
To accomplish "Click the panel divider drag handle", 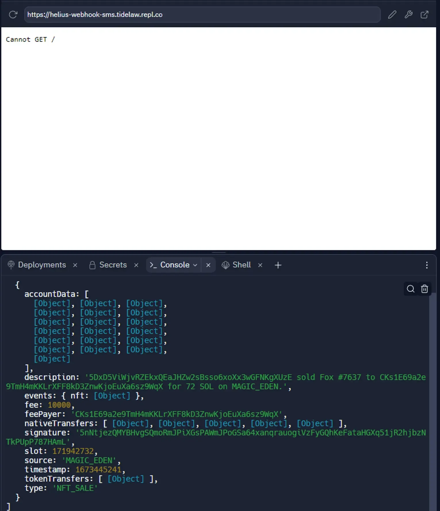I will point(219,252).
